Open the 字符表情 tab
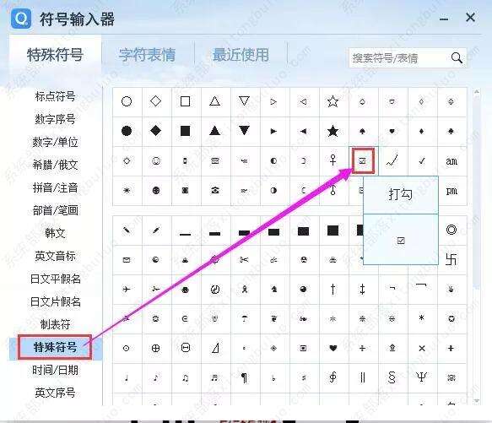 147,55
